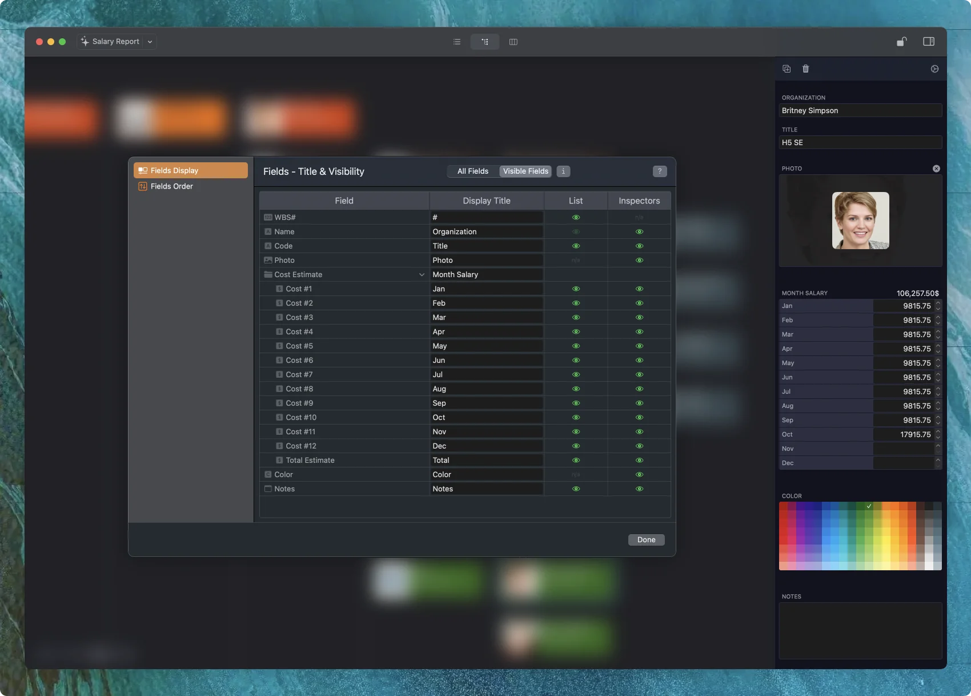The width and height of the screenshot is (971, 696).
Task: Select the tree diagram view icon
Action: pos(485,42)
